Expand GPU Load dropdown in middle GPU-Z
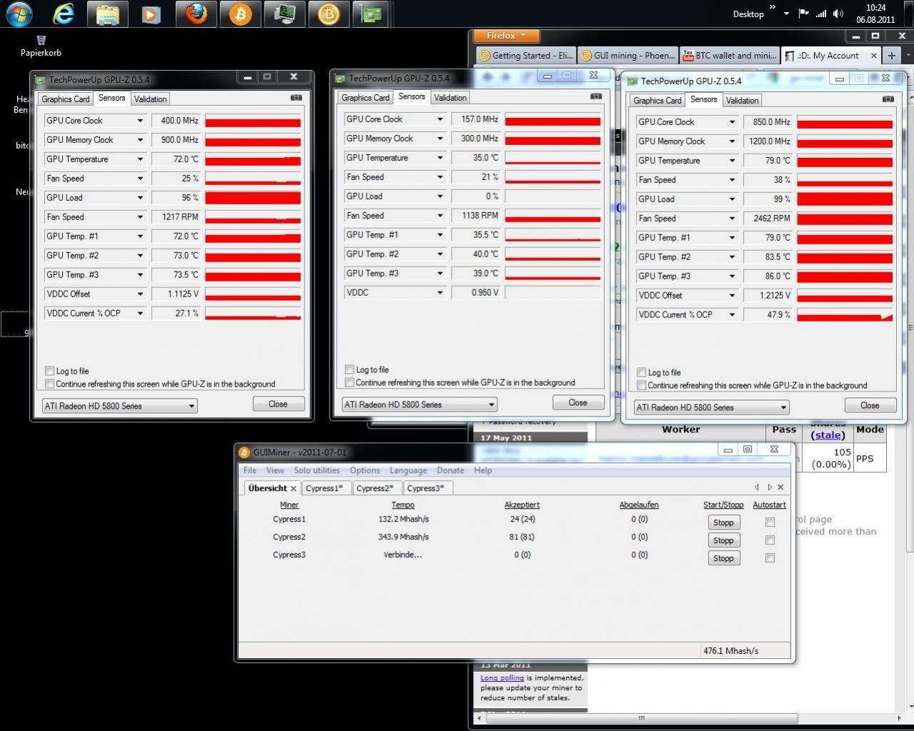The image size is (914, 731). pos(440,197)
